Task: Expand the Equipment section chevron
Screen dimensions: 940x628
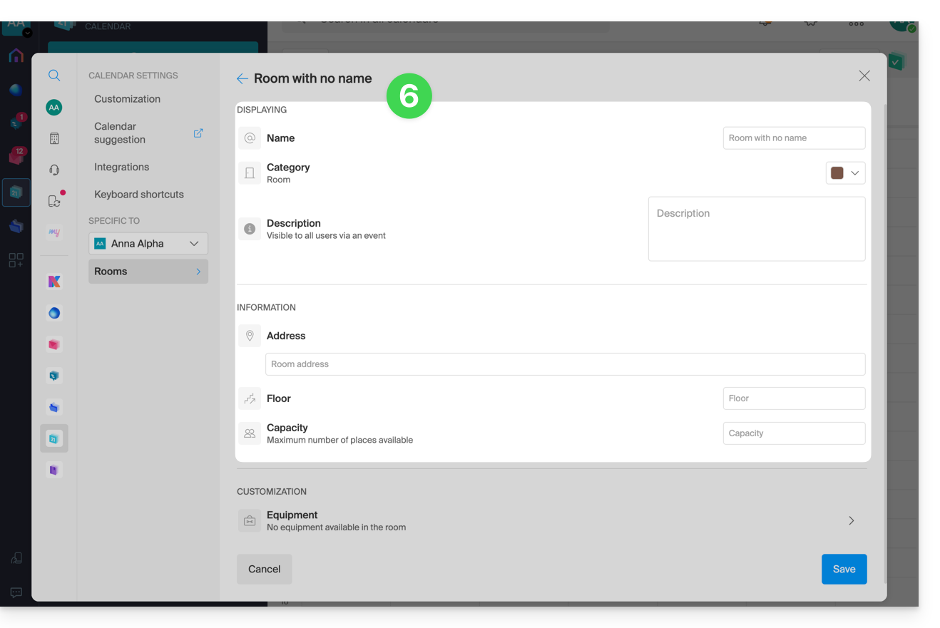Action: 851,521
